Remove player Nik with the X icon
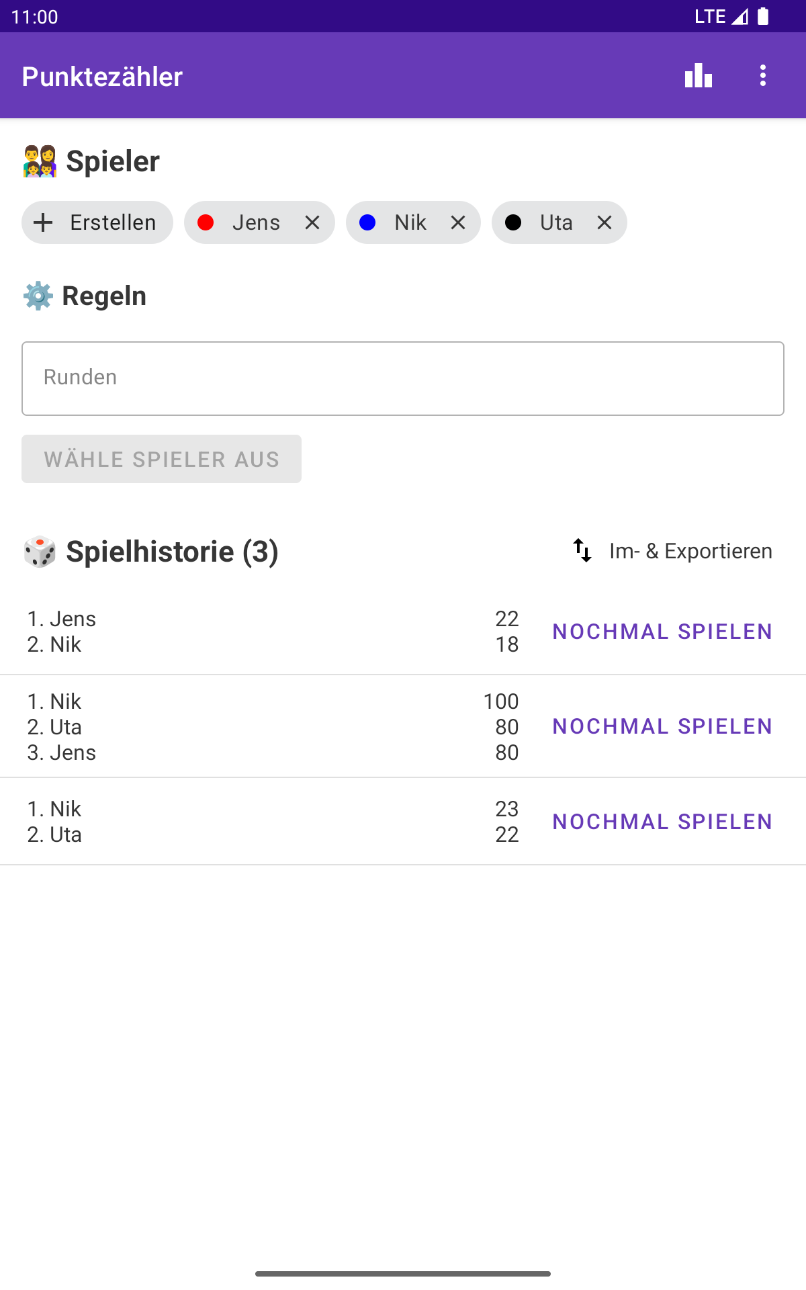 pyautogui.click(x=458, y=222)
